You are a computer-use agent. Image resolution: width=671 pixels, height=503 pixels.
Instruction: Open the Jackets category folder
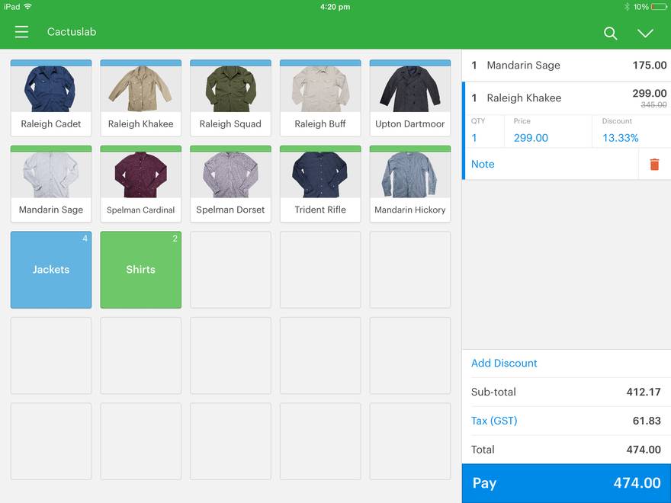point(51,270)
